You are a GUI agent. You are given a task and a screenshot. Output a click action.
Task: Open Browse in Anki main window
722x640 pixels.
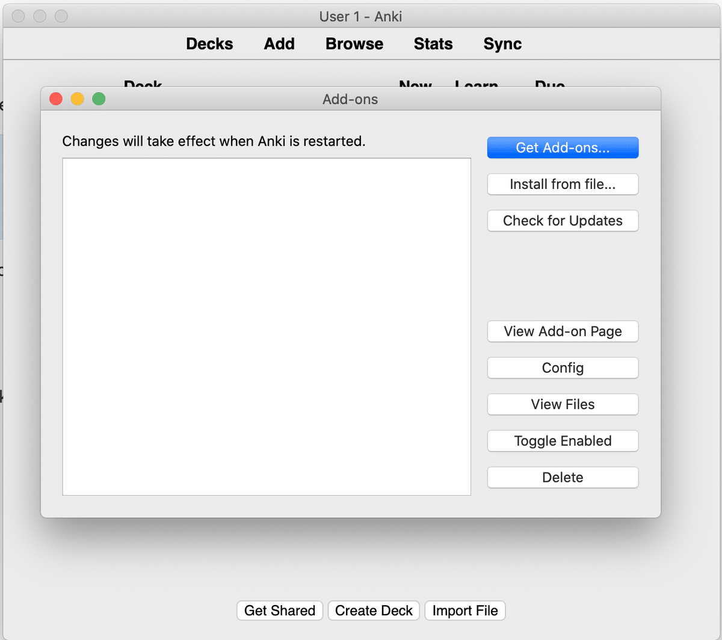(x=354, y=44)
